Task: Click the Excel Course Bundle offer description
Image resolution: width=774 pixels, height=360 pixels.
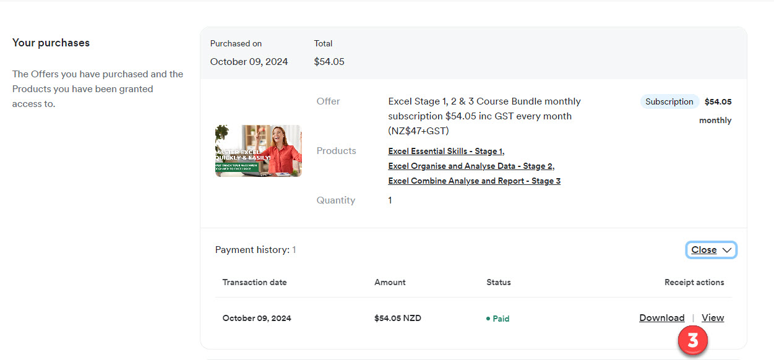Action: [x=484, y=116]
